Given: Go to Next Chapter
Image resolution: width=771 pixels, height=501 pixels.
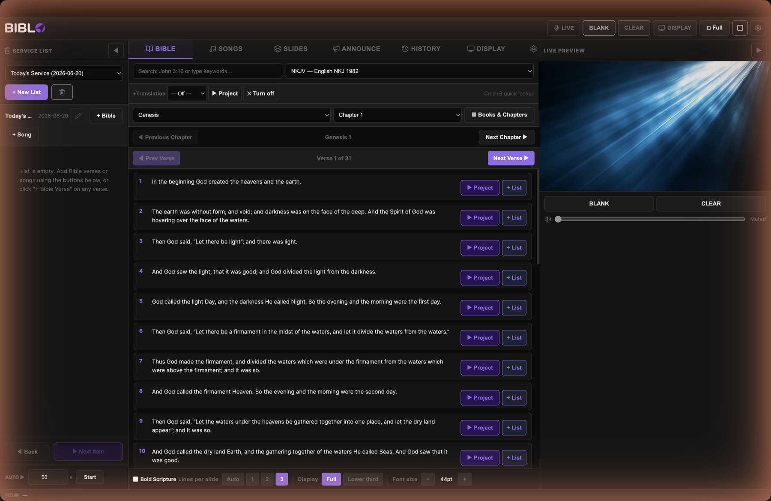Looking at the screenshot, I should [506, 137].
